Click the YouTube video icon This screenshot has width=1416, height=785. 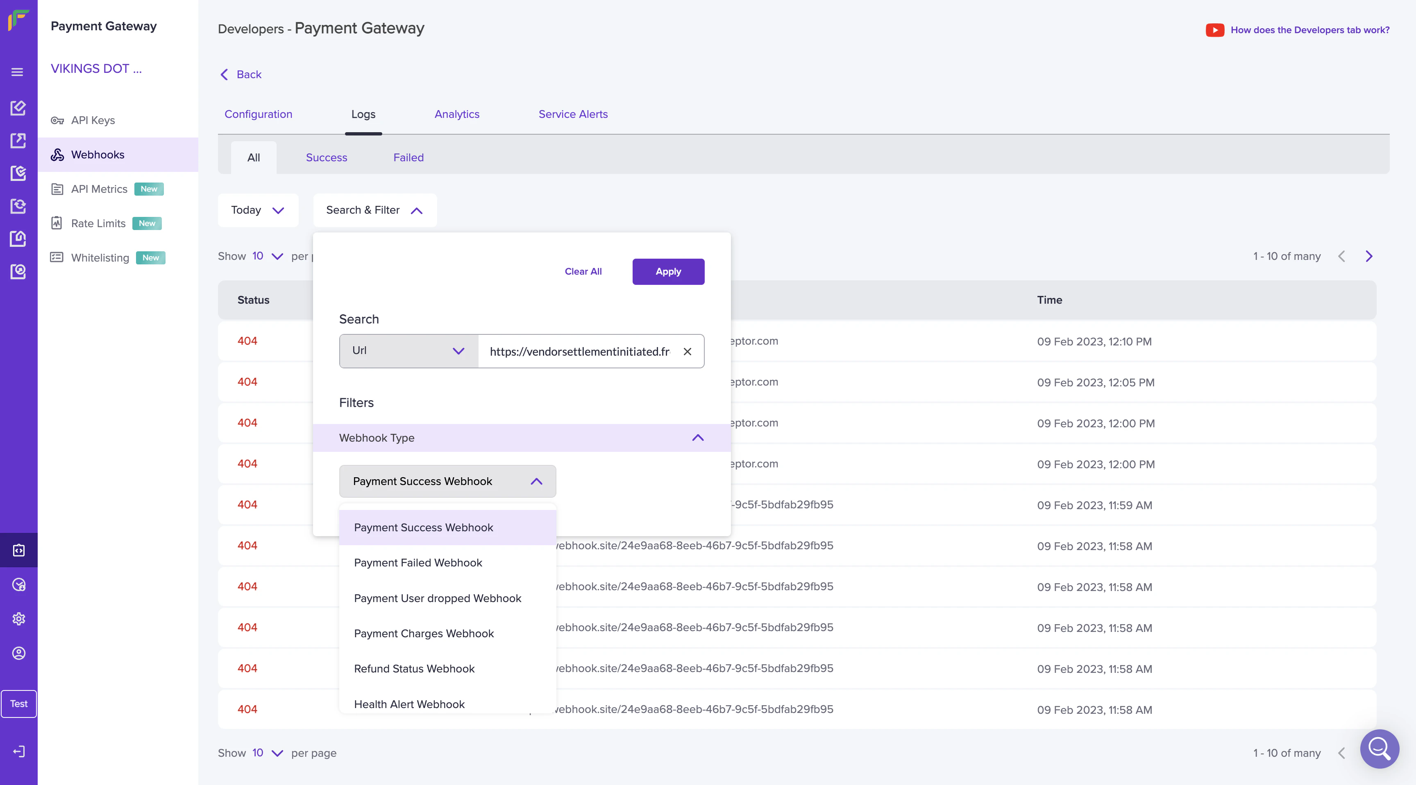pos(1214,29)
